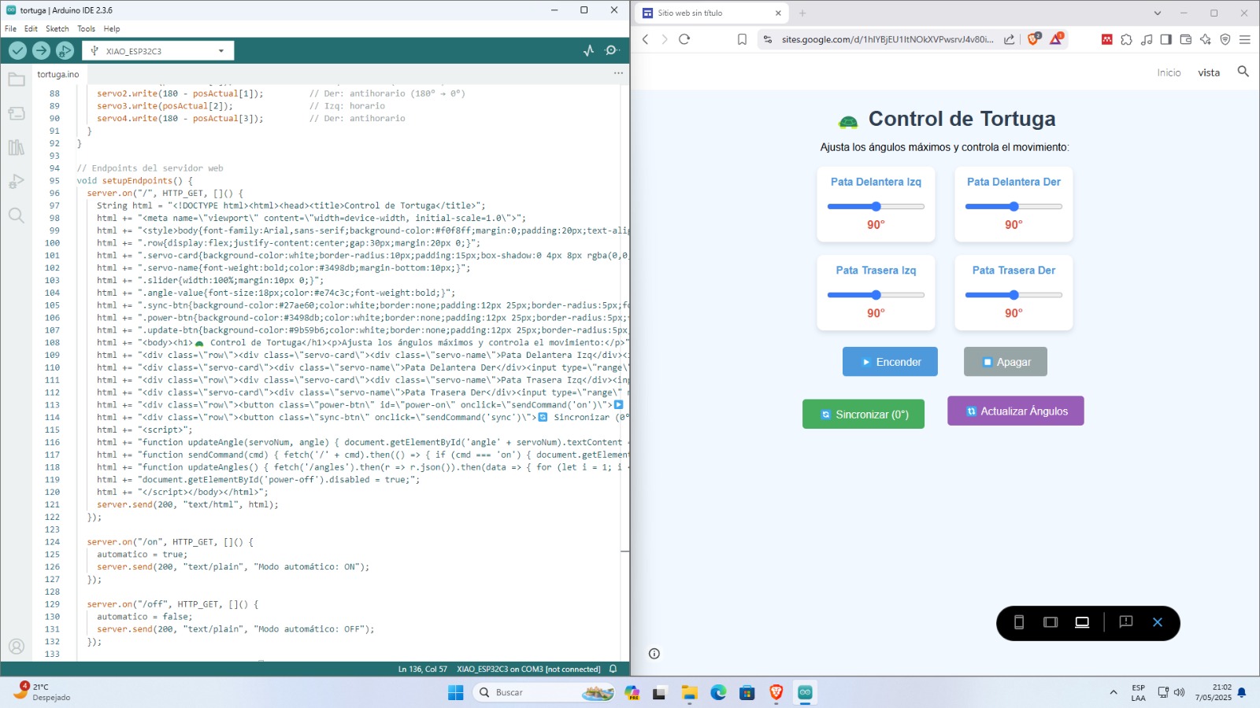Open the XIAO_ESP32C3 board selector dropdown

coord(158,51)
